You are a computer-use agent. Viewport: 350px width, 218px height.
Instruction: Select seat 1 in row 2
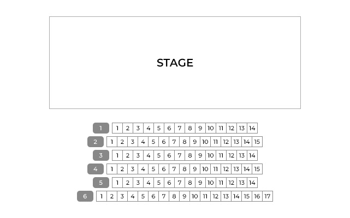112,142
